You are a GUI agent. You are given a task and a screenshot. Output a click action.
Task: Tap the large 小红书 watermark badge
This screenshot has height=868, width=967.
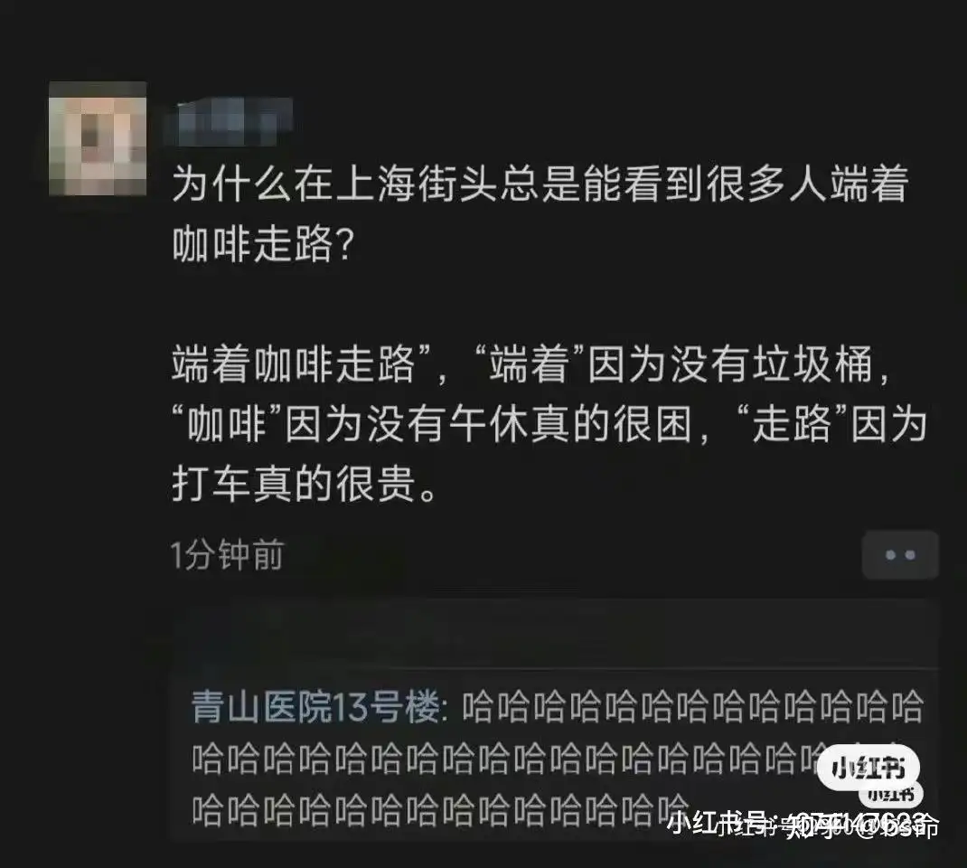coord(868,768)
